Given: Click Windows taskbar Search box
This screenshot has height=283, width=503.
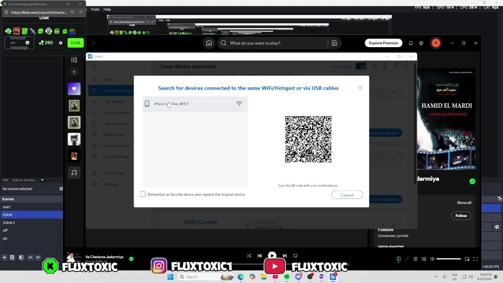Looking at the screenshot, I should coord(205,277).
